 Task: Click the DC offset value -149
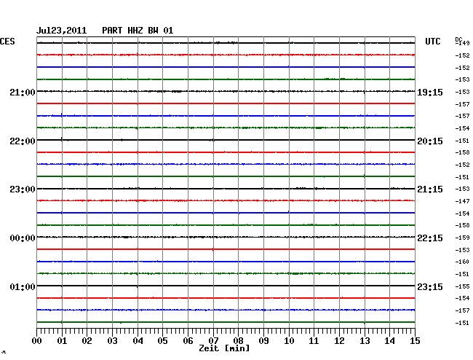click(x=464, y=44)
